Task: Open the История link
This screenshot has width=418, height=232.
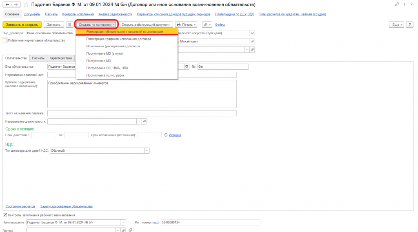Action: point(175,135)
